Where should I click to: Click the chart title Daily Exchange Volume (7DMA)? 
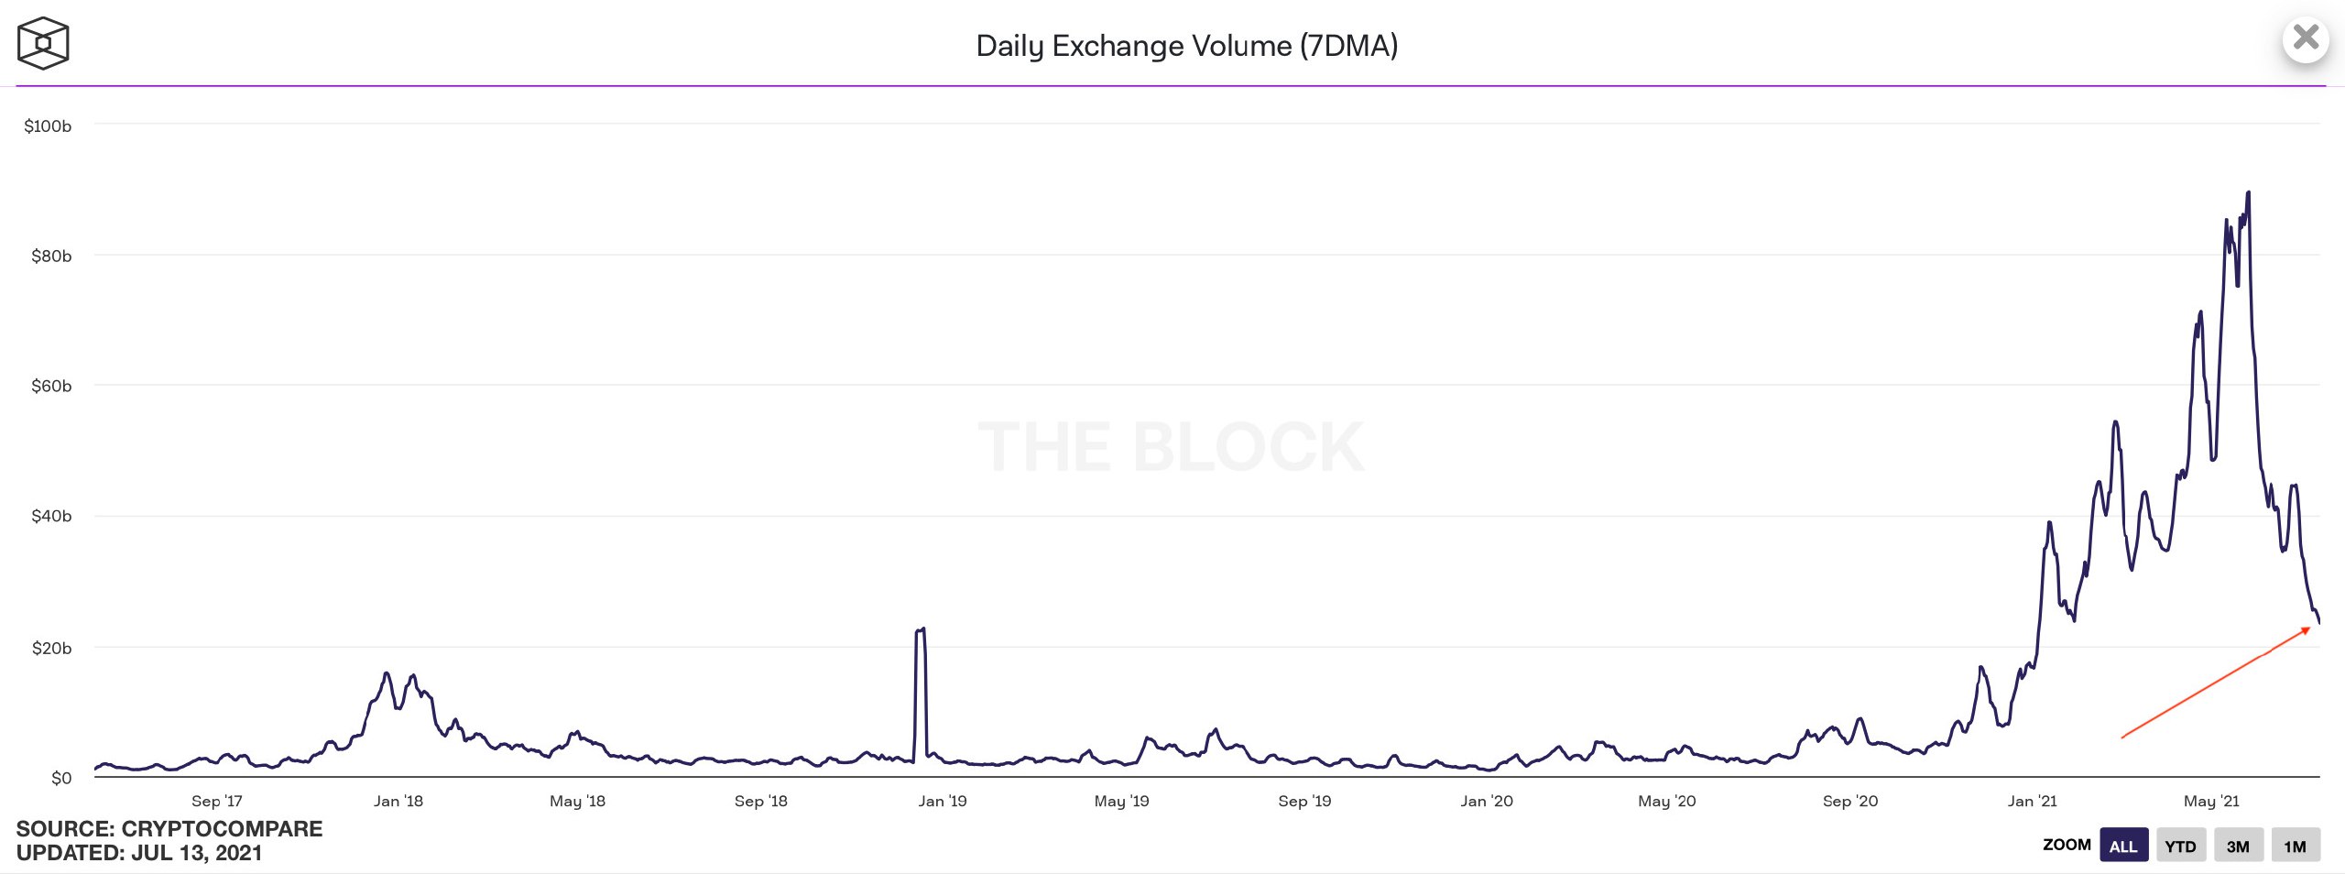[1187, 46]
